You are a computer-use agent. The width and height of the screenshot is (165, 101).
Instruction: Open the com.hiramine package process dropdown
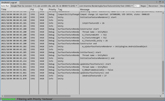[106, 6]
